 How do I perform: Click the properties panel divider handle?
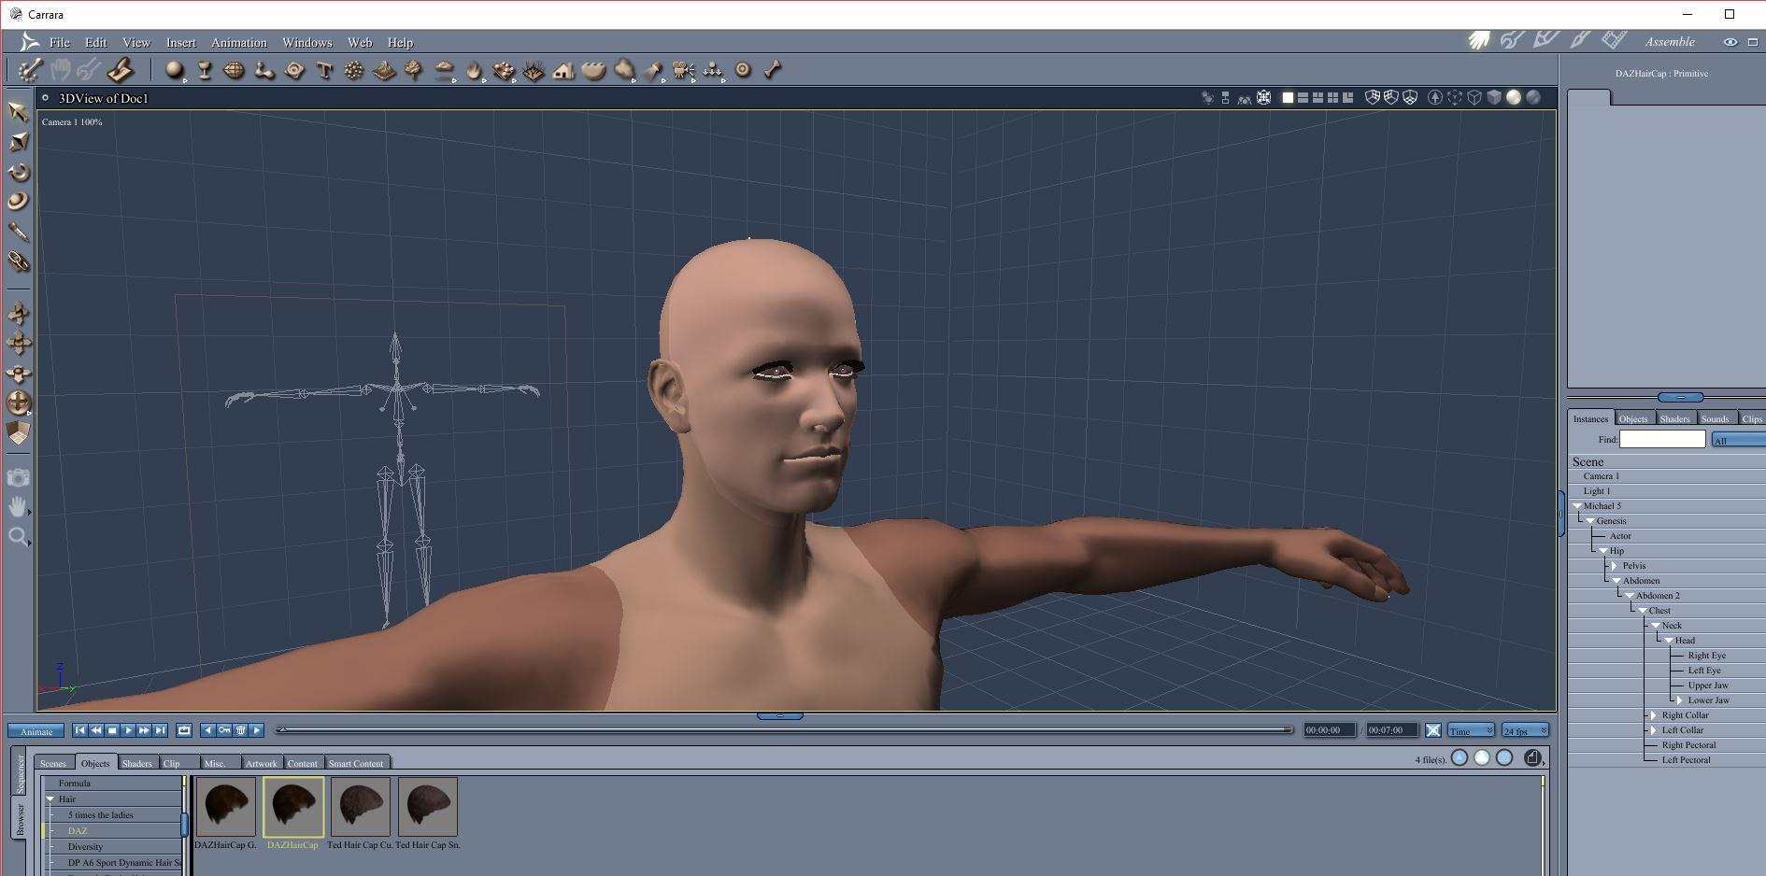coord(1680,397)
